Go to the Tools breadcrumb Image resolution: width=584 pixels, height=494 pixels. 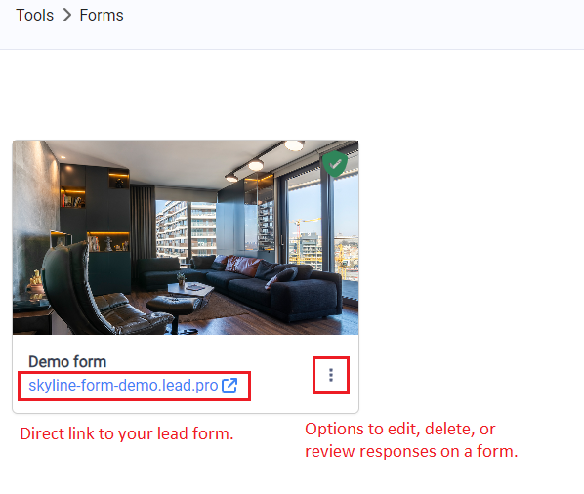[x=34, y=16]
